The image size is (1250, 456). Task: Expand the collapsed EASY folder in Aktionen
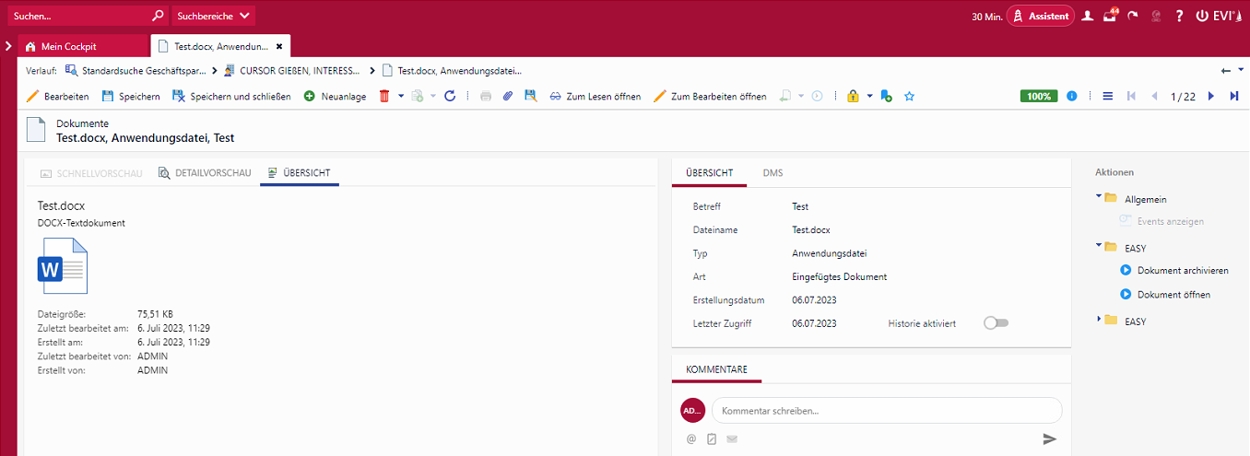click(x=1099, y=320)
